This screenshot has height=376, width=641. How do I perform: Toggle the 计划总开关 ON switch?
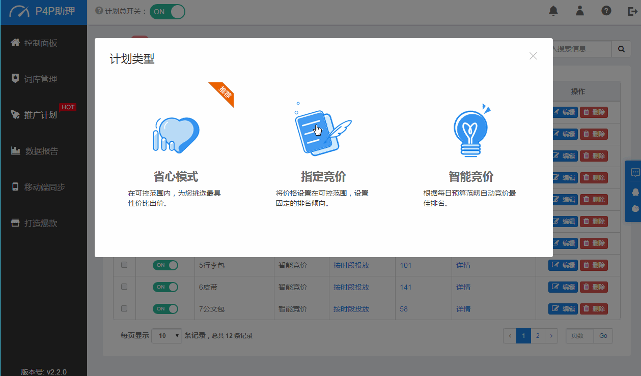click(167, 12)
